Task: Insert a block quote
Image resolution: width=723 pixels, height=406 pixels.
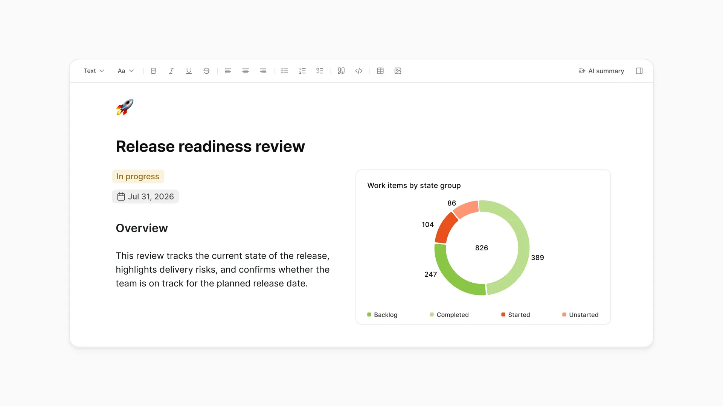Action: pos(341,71)
